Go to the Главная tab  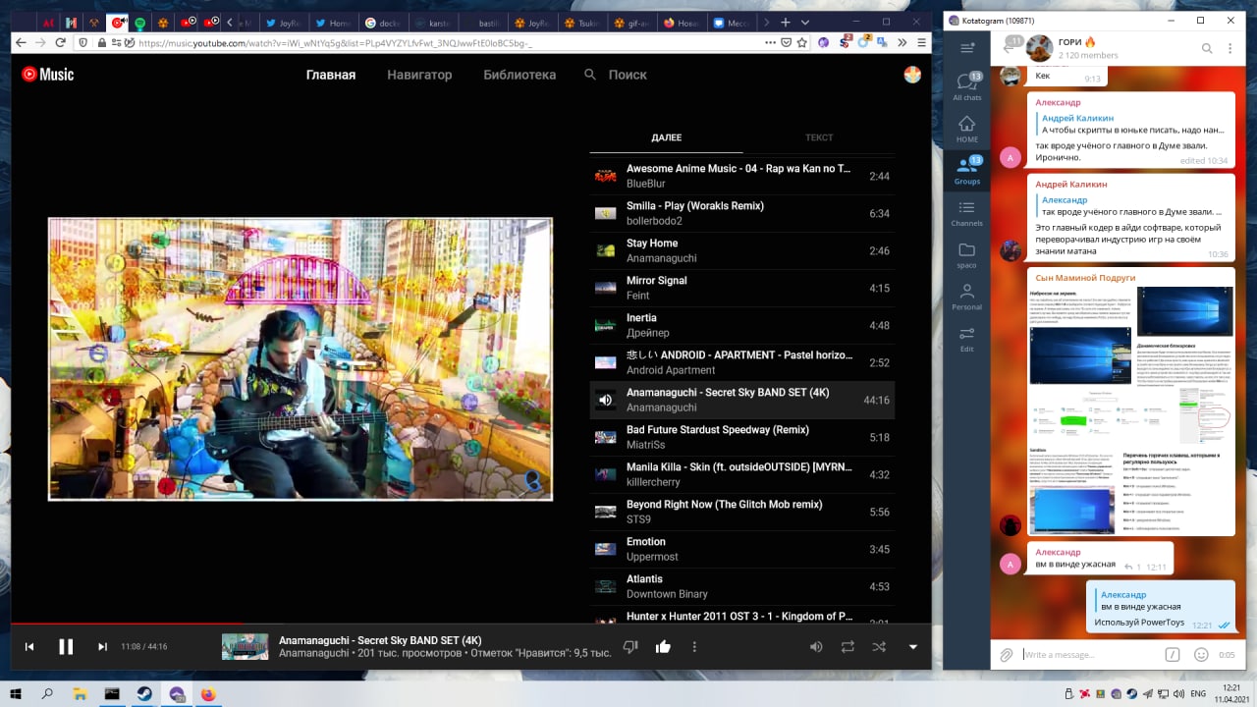[x=331, y=75]
